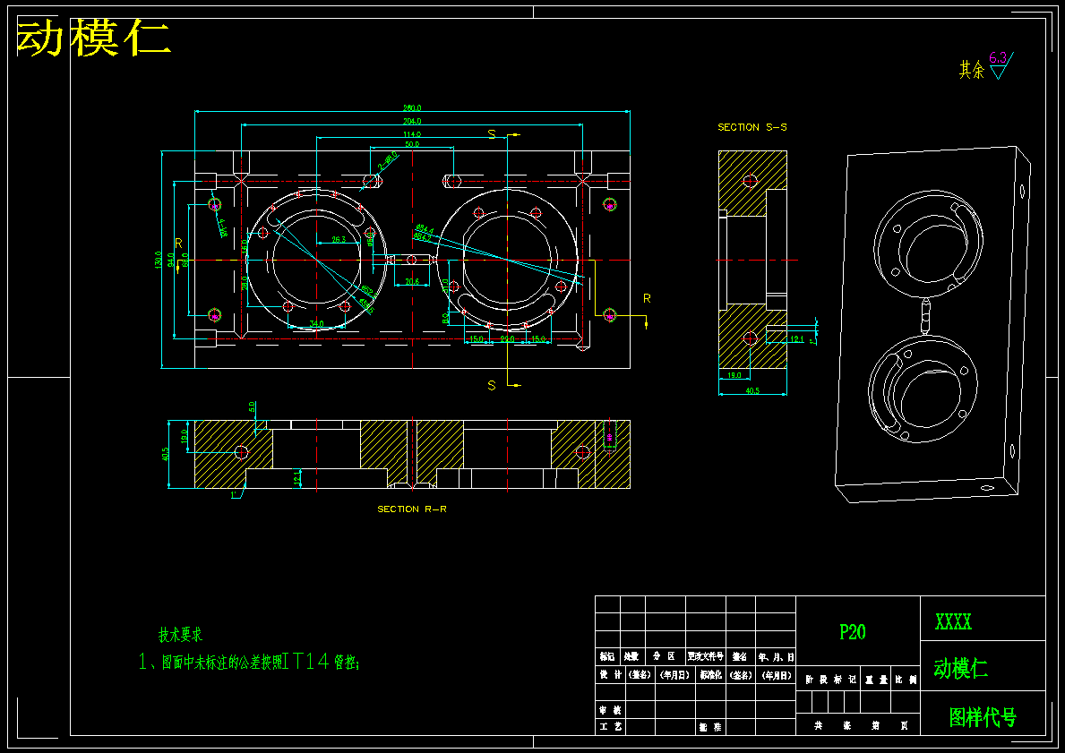
Task: Click the 130.0 overall height dimension
Action: click(x=158, y=260)
